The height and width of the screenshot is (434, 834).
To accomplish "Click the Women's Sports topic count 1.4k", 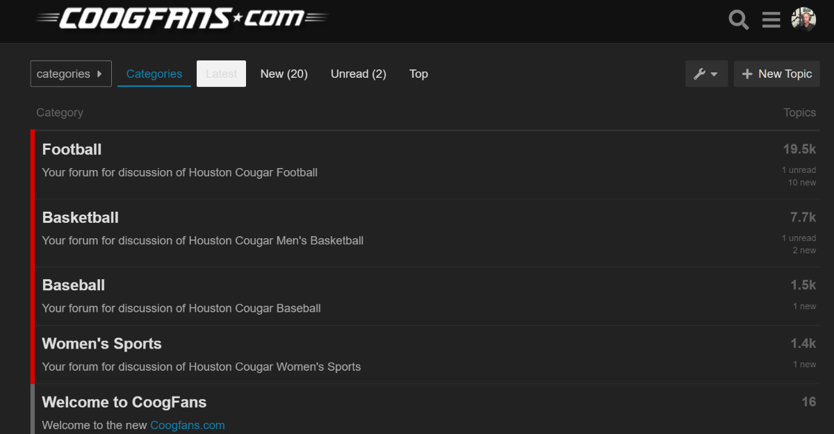I will (803, 344).
